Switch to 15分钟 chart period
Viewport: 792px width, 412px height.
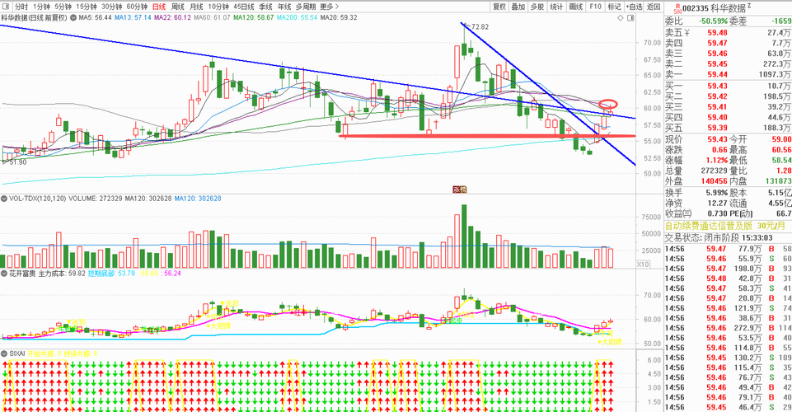coord(87,7)
